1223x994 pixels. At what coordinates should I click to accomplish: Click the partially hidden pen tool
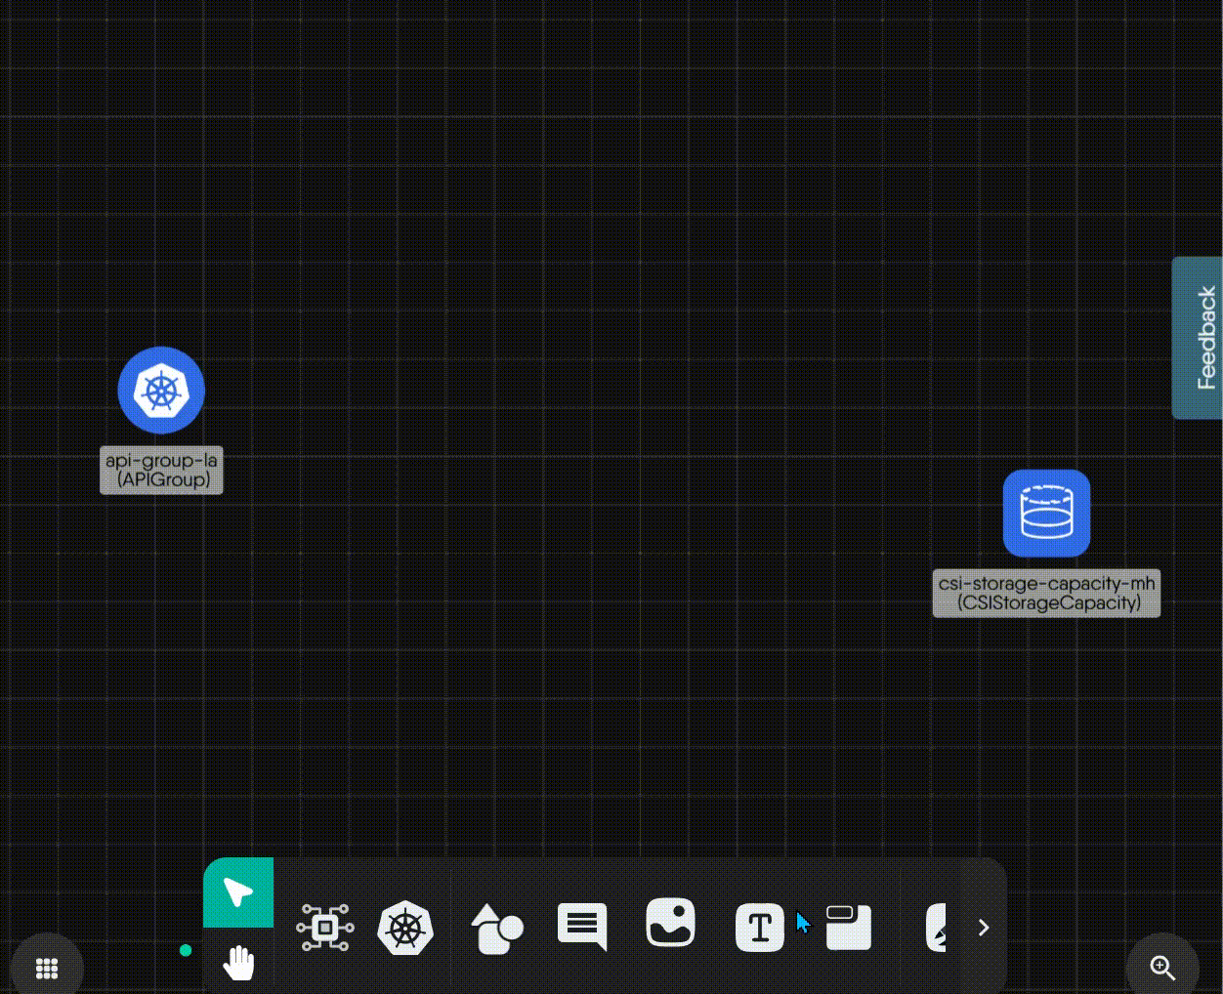click(937, 928)
